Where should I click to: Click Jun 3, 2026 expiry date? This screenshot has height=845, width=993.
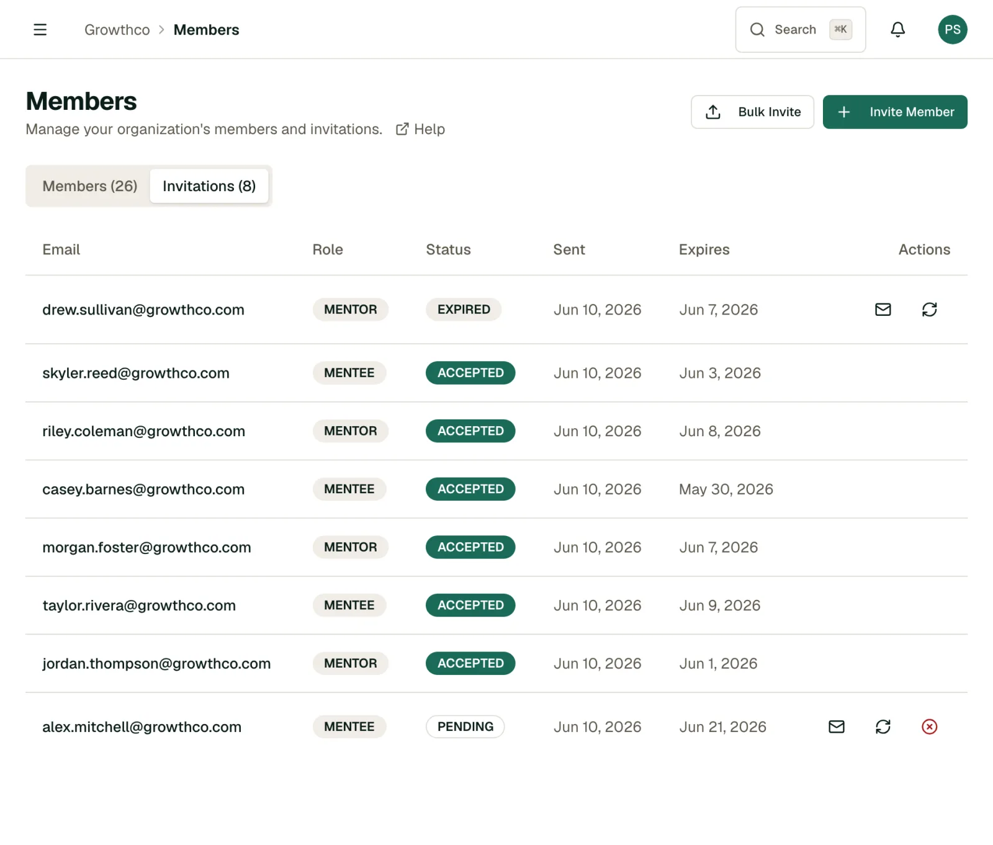coord(719,373)
